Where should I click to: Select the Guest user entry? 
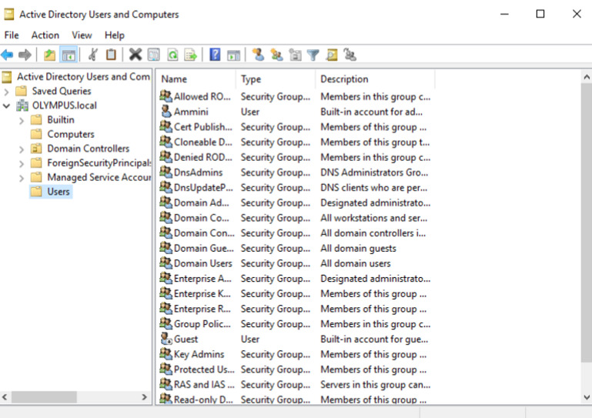186,339
